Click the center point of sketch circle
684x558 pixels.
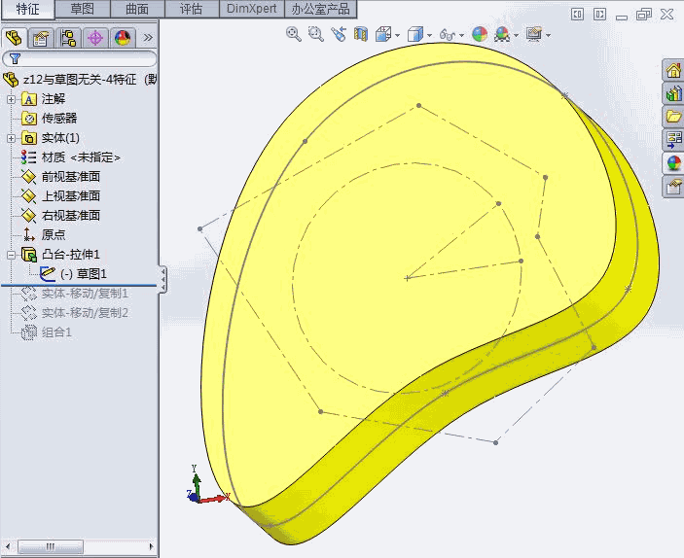pyautogui.click(x=407, y=278)
